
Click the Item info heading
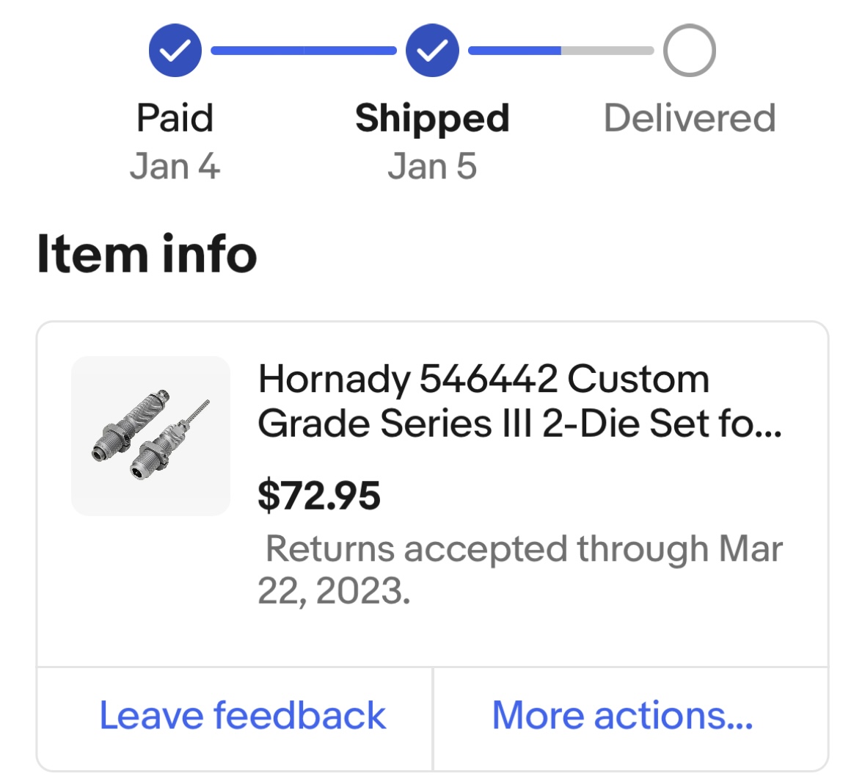point(147,254)
